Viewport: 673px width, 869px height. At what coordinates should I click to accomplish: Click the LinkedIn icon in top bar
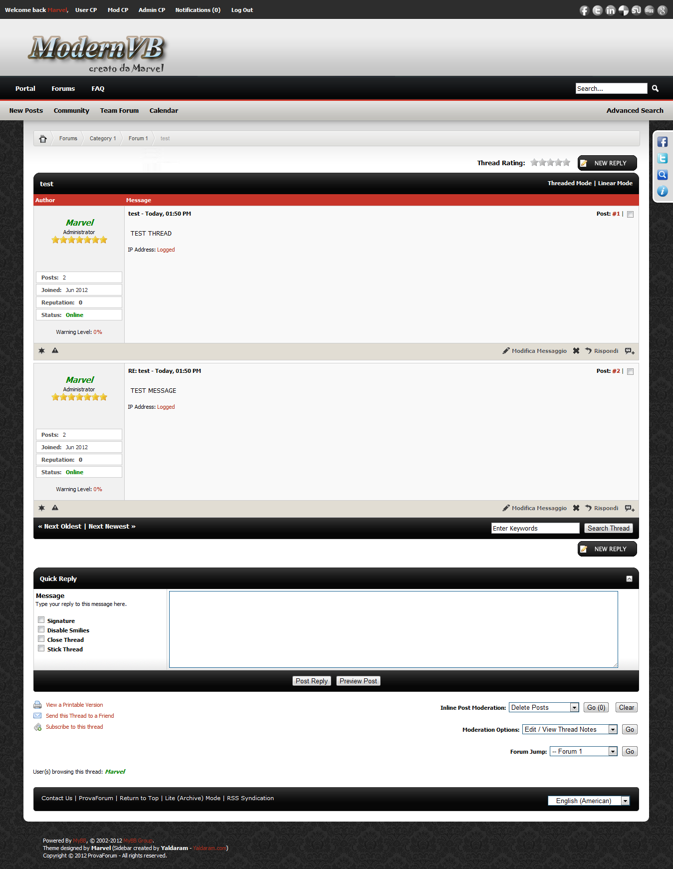pyautogui.click(x=610, y=10)
